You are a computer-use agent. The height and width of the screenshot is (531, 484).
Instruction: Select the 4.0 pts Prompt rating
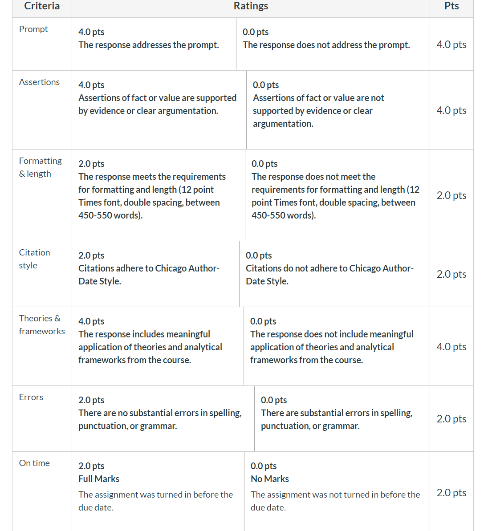pos(154,44)
